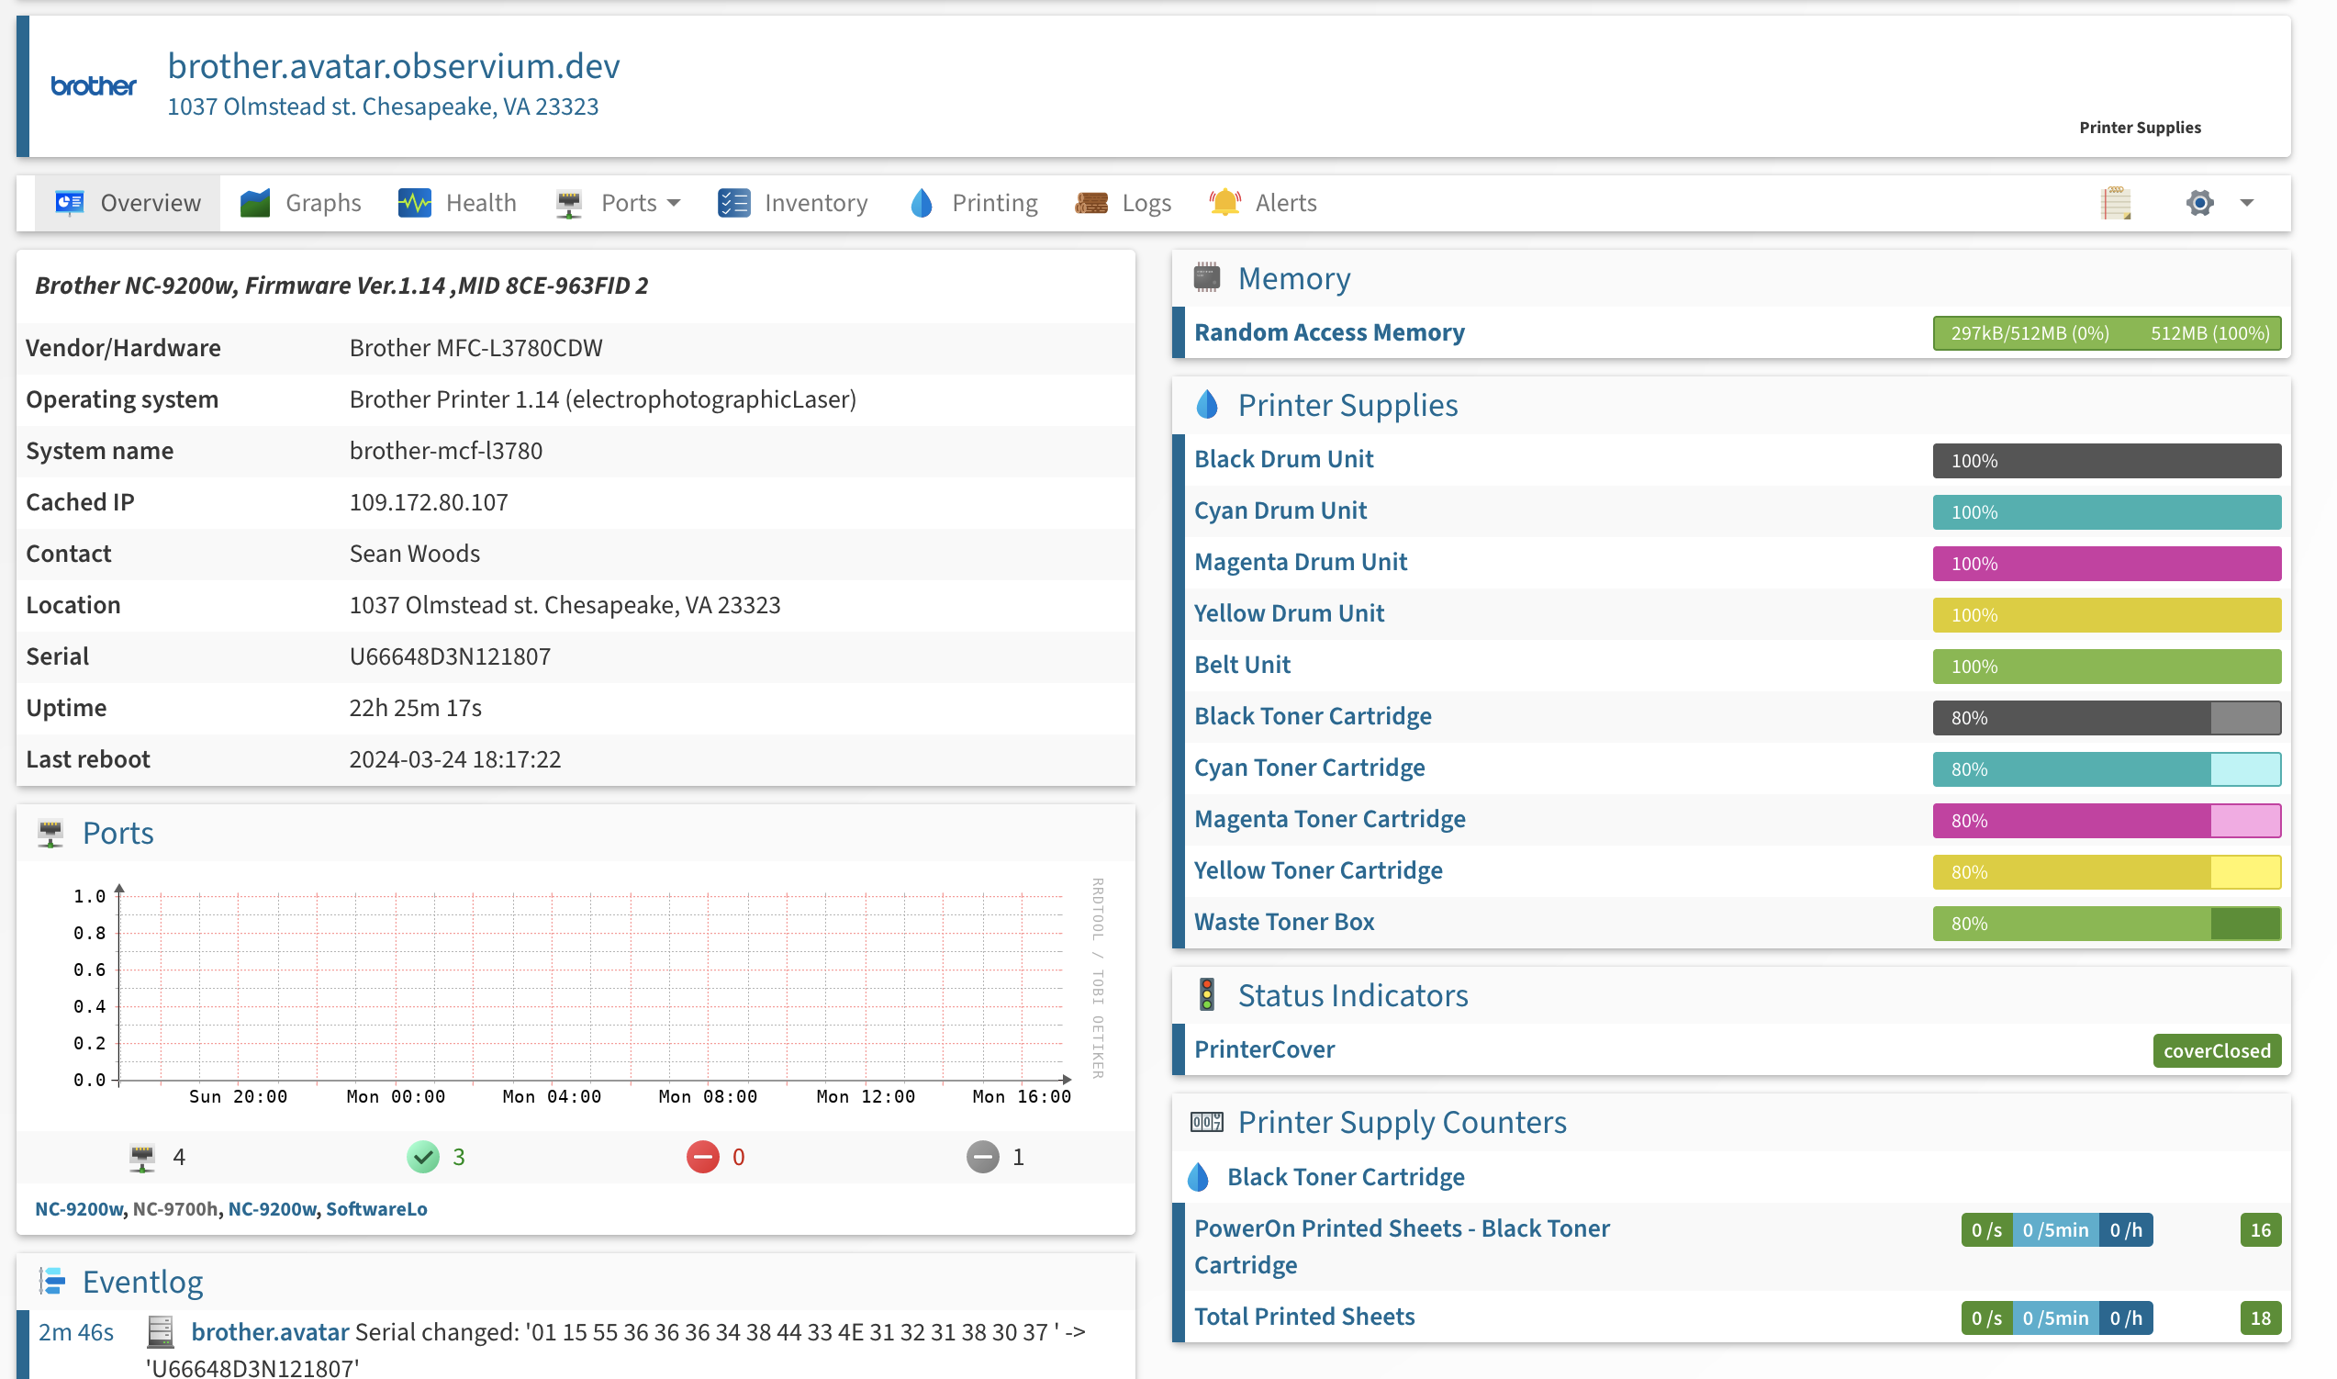Open the Yellow Drum Unit link

[1290, 613]
